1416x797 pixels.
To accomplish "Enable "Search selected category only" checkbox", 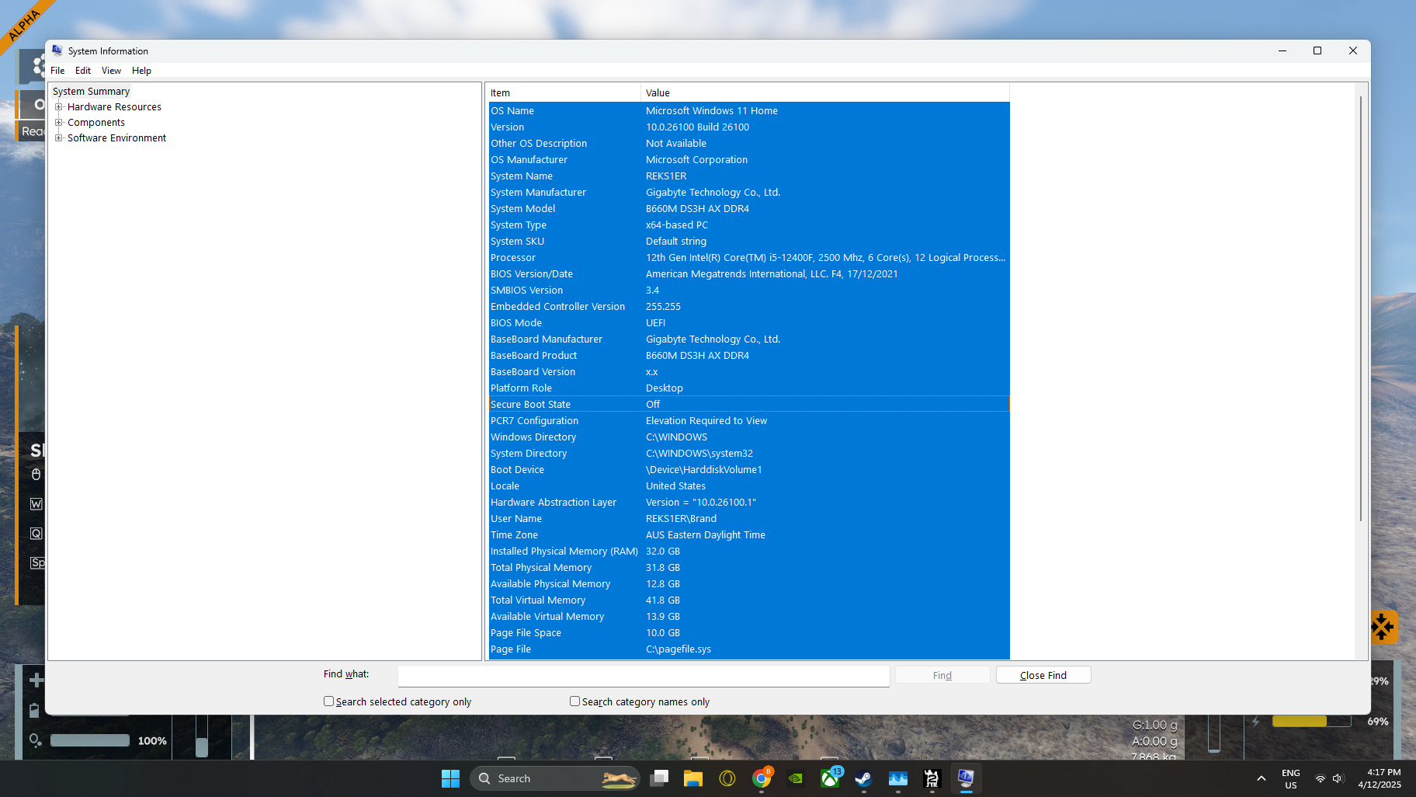I will (329, 701).
